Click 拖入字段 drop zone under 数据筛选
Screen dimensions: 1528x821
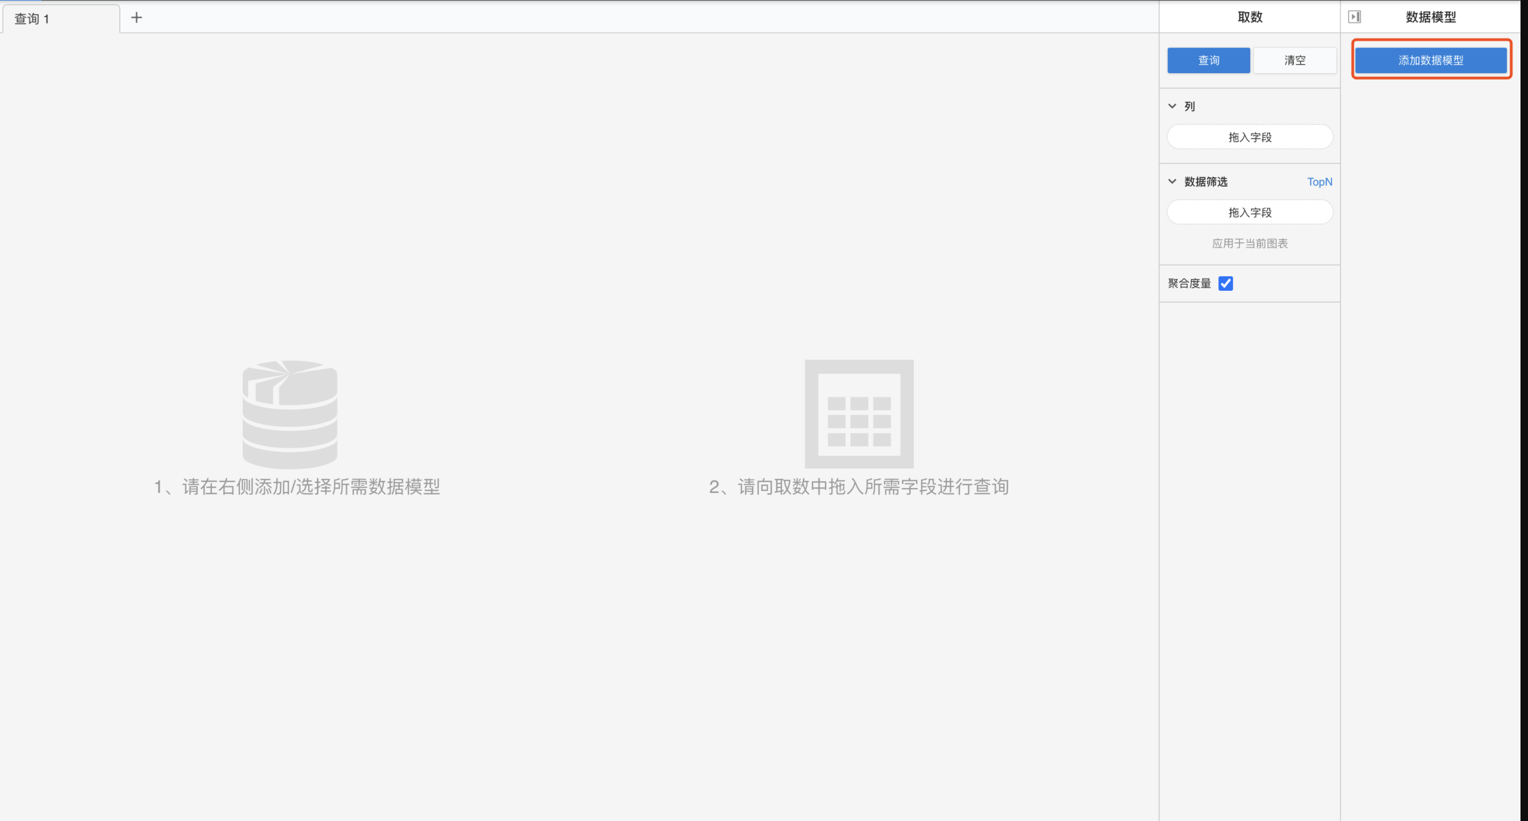point(1250,212)
